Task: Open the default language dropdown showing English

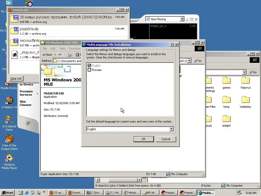Action: point(172,129)
